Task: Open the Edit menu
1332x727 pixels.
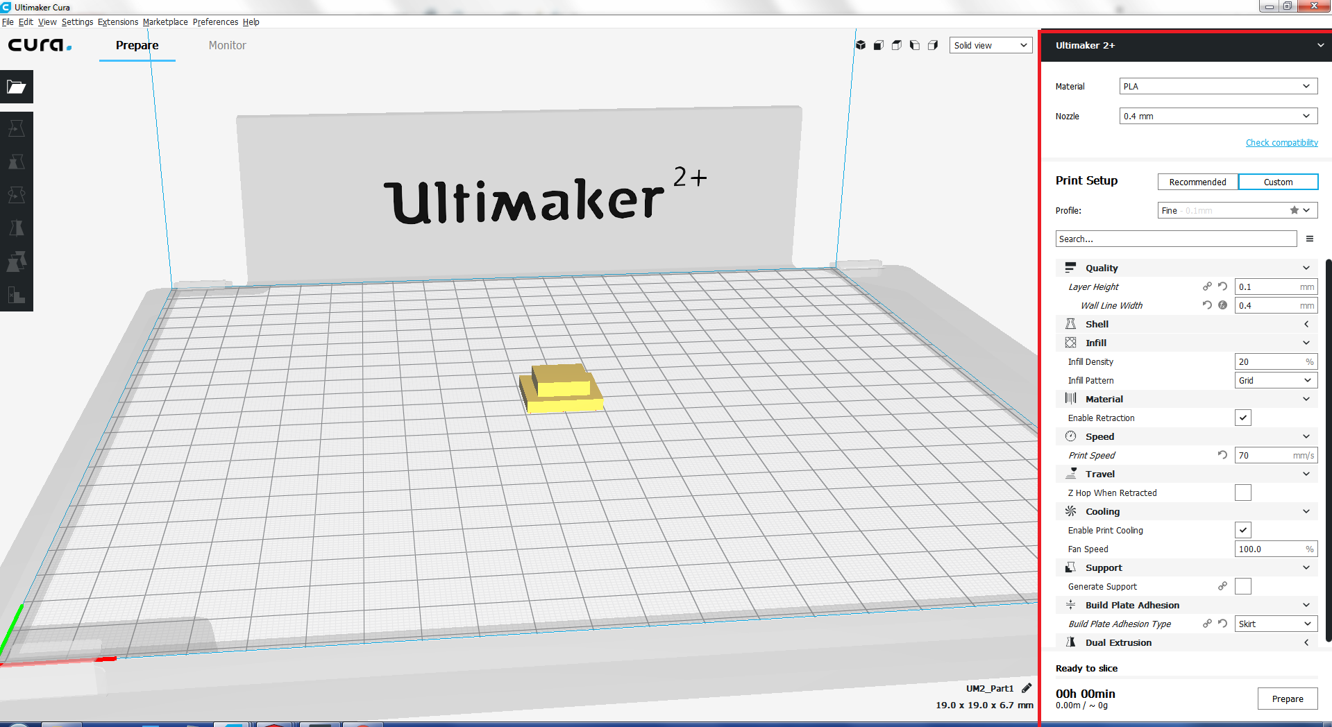Action: [26, 22]
